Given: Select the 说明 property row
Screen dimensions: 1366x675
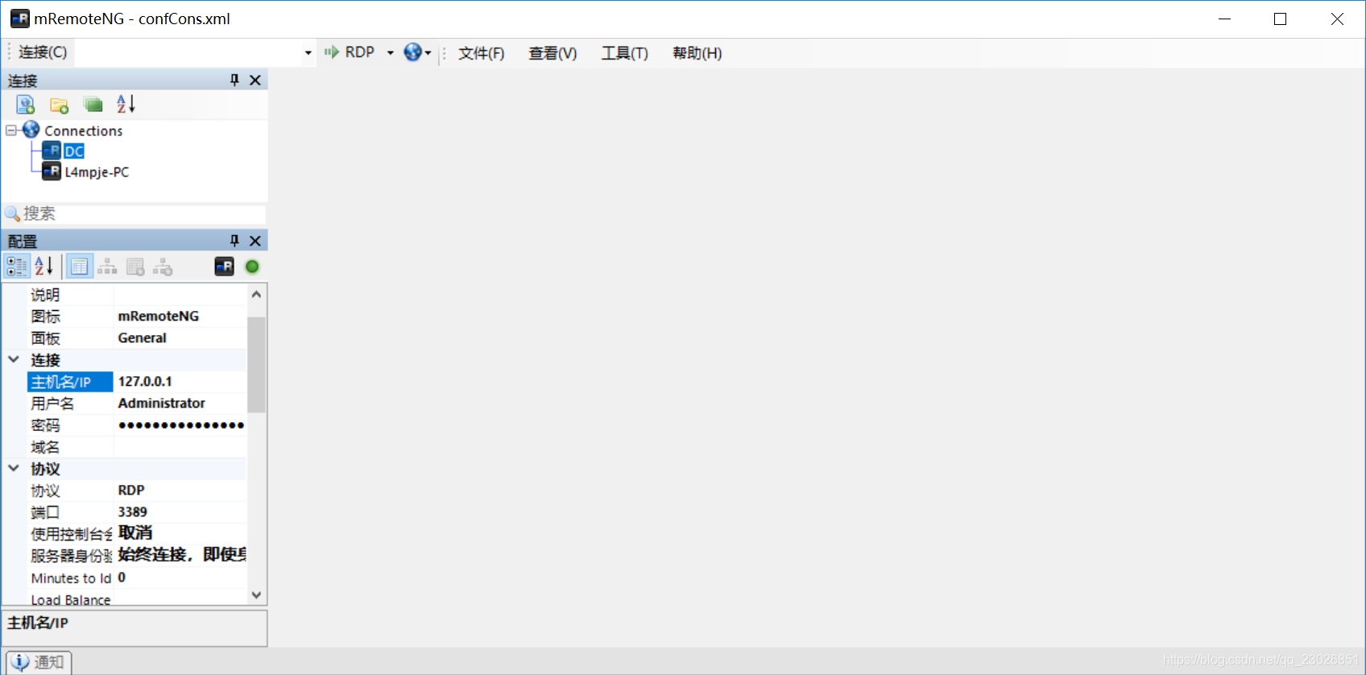Looking at the screenshot, I should (x=137, y=294).
